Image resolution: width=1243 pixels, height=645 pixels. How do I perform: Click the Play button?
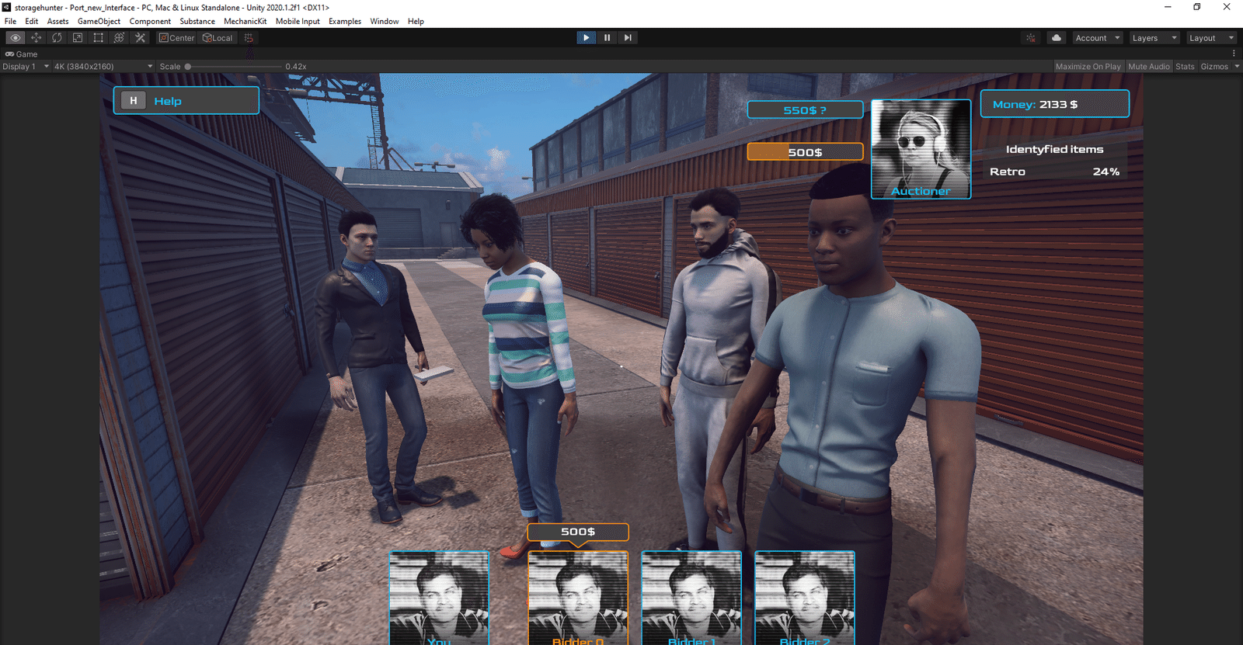pos(587,37)
